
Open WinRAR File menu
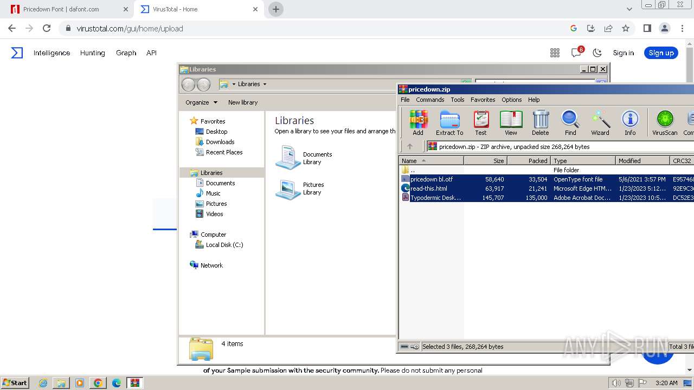405,100
